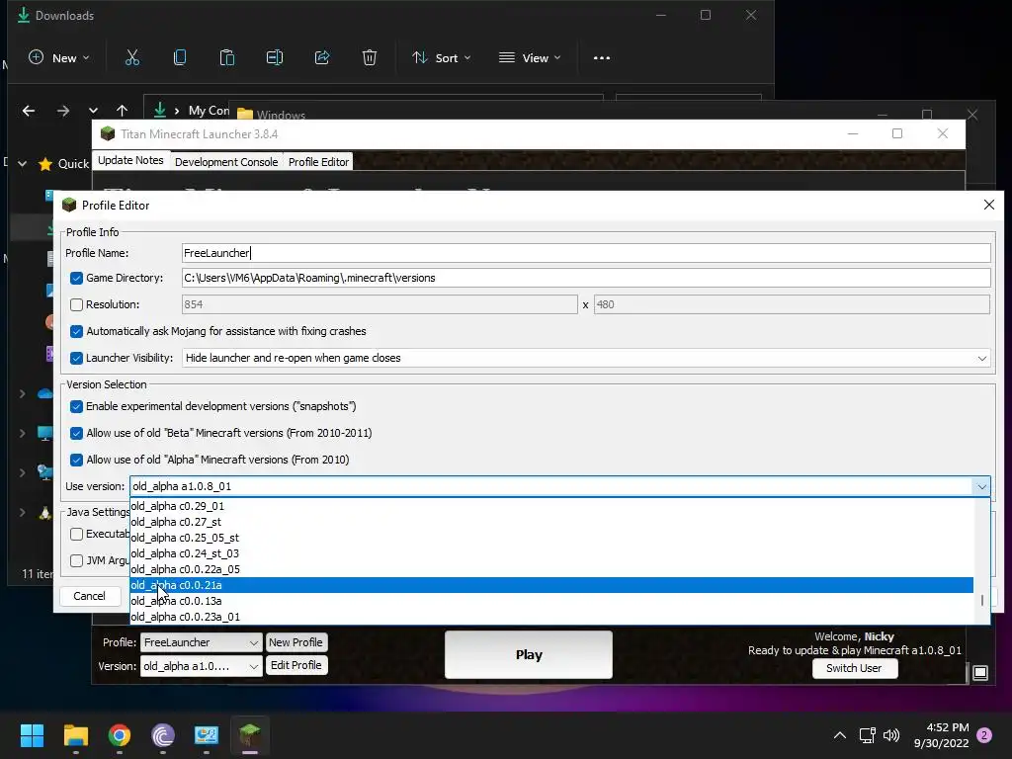Open the Version dropdown in launcher footer

pos(202,666)
